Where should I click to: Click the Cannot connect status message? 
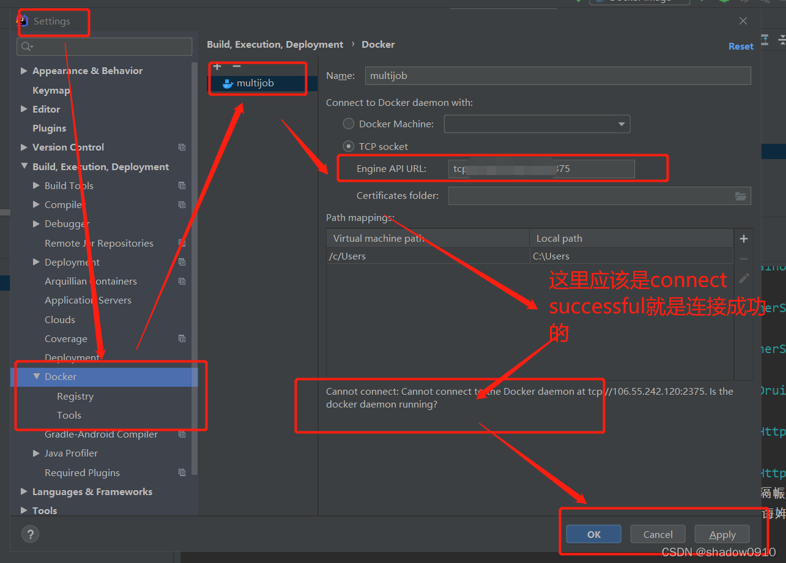click(530, 398)
